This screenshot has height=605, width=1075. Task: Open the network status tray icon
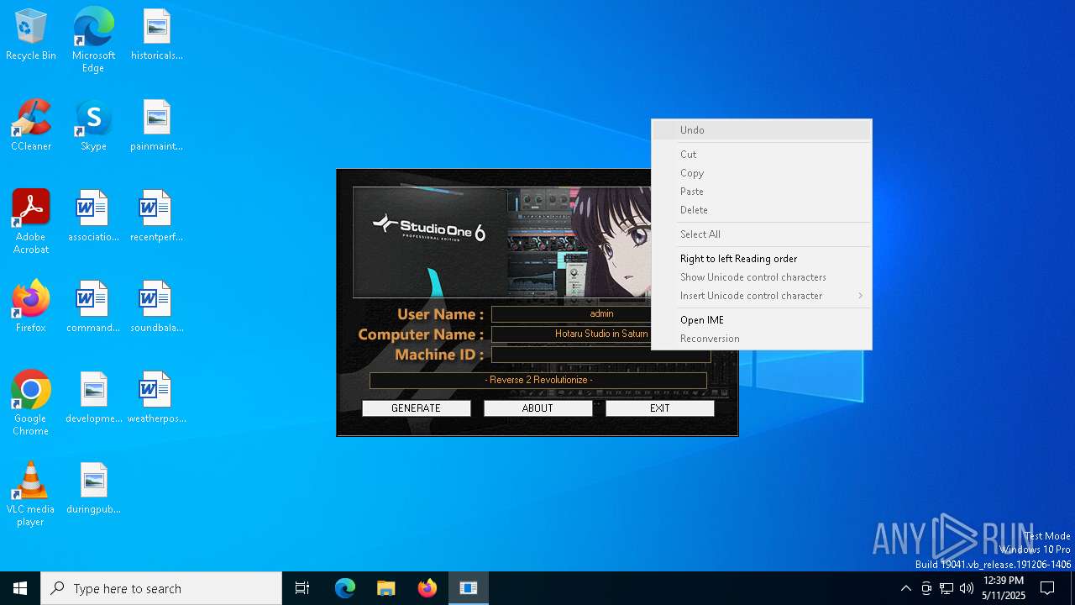click(947, 588)
